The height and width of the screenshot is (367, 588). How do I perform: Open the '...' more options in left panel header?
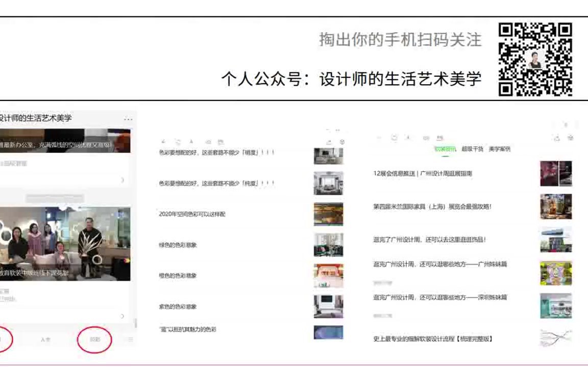coord(128,118)
